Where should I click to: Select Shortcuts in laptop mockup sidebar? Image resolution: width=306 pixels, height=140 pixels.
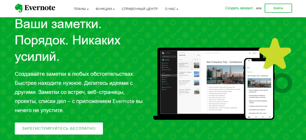click(166, 63)
